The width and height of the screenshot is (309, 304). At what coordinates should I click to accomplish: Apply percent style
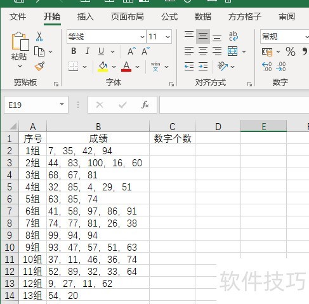pyautogui.click(x=291, y=51)
